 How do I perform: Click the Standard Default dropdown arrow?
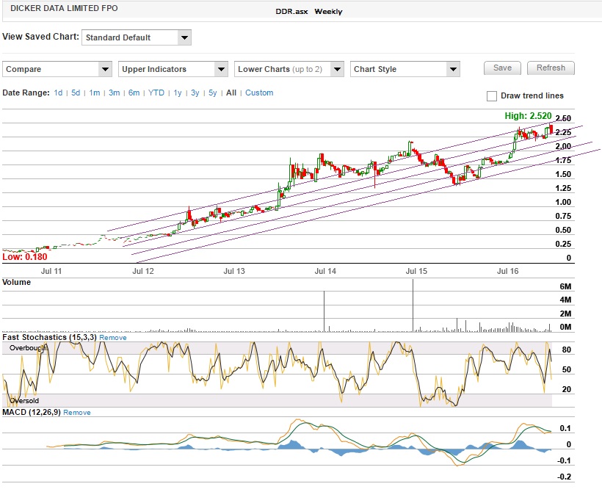click(185, 37)
